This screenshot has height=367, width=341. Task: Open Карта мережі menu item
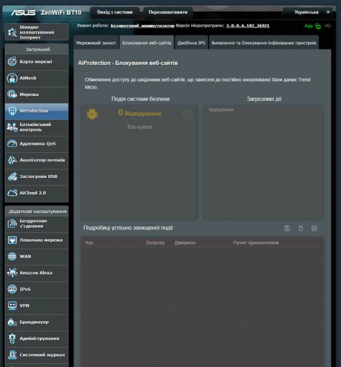point(37,62)
